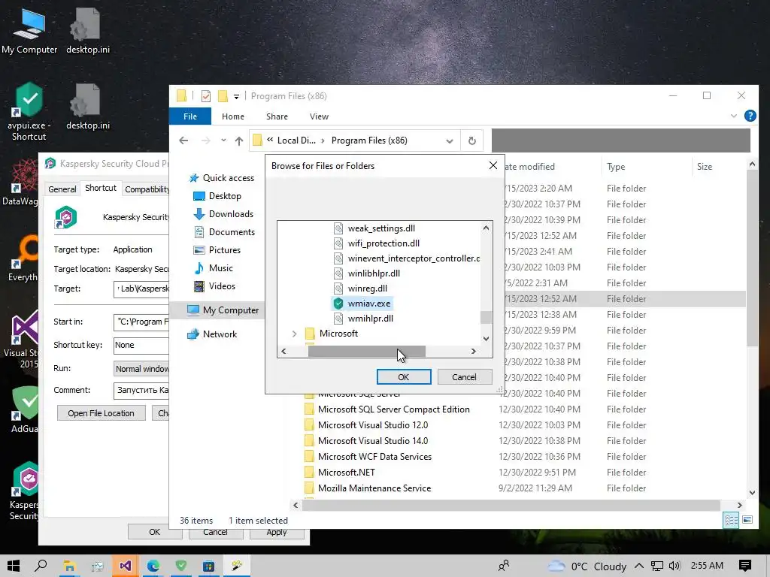Viewport: 770px width, 577px height.
Task: Select Quick access in navigation pane
Action: (x=222, y=178)
